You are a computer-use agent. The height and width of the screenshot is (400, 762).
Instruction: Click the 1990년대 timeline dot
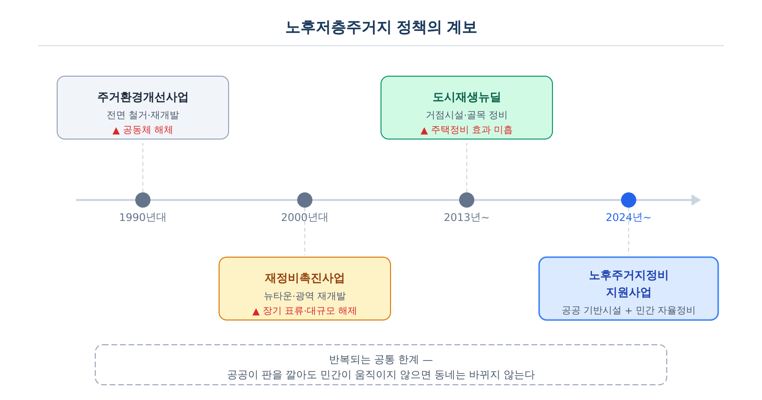143,200
